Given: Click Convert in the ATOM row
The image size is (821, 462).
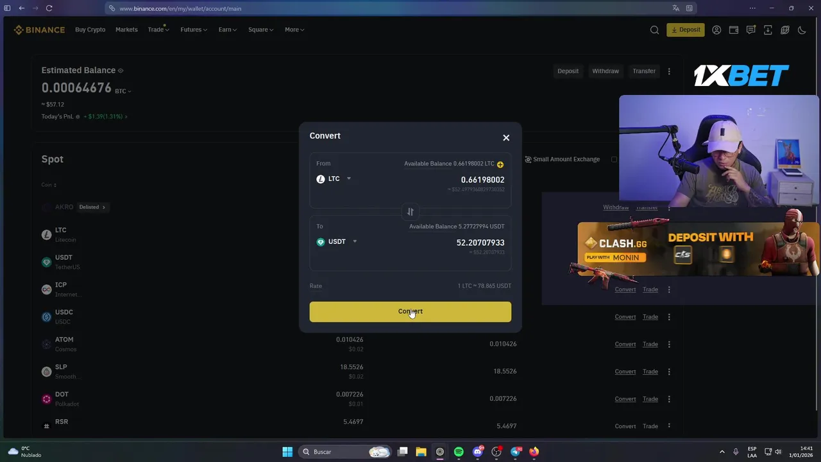Looking at the screenshot, I should [625, 345].
